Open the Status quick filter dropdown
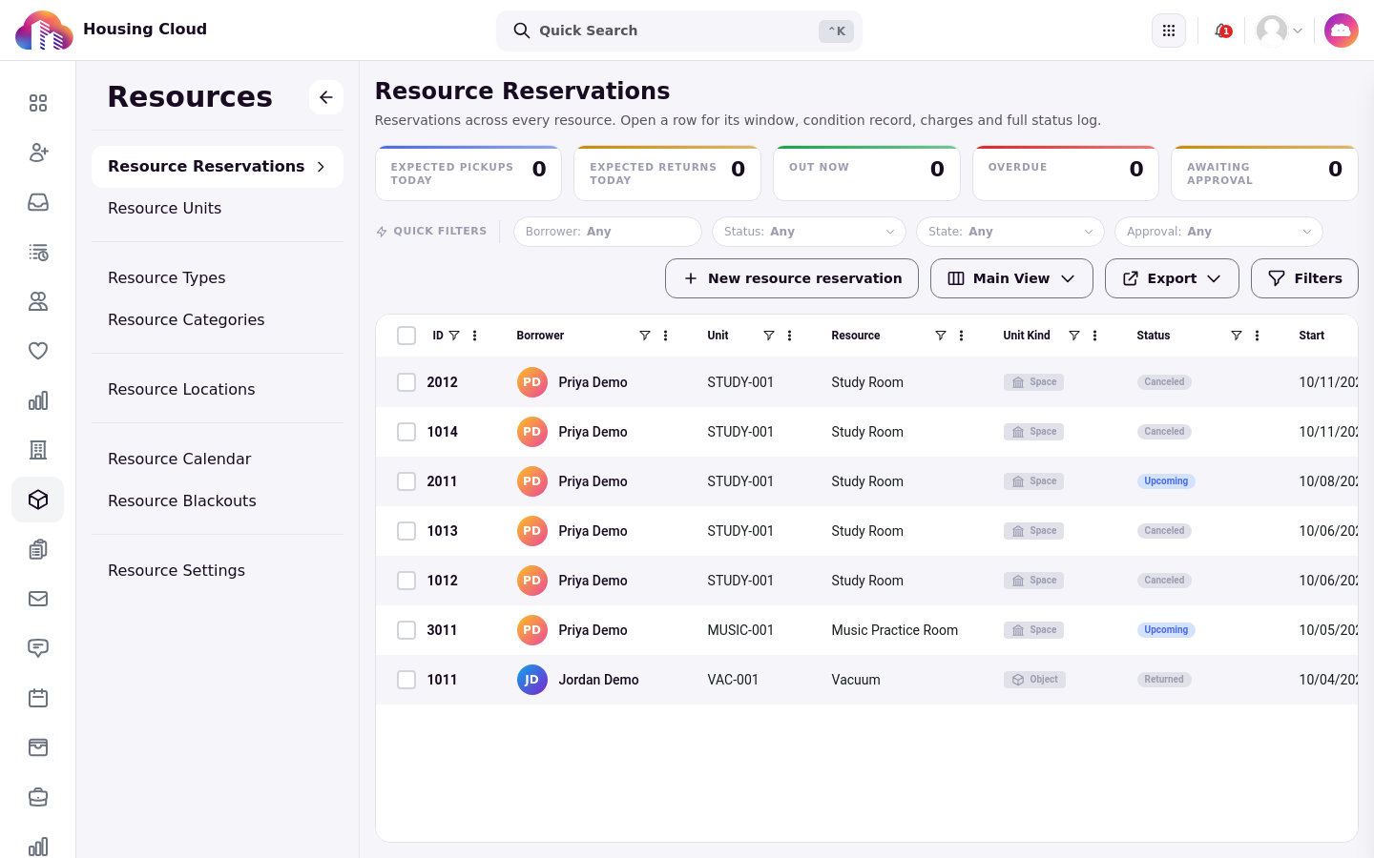The image size is (1374, 858). 809,232
